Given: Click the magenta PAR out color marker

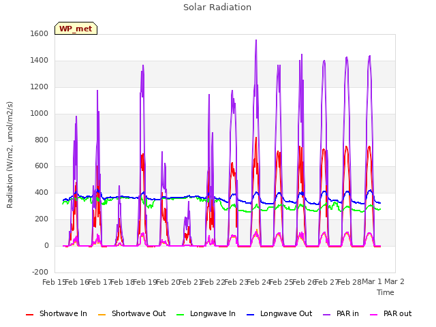Looking at the screenshot, I should click(374, 315).
